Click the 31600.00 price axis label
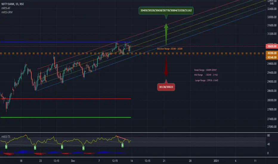 tap(272, 25)
